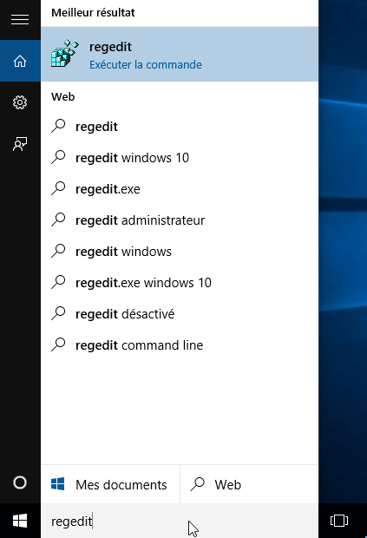Pick the regedit désactivé suggestion
The width and height of the screenshot is (367, 538).
tap(180, 314)
